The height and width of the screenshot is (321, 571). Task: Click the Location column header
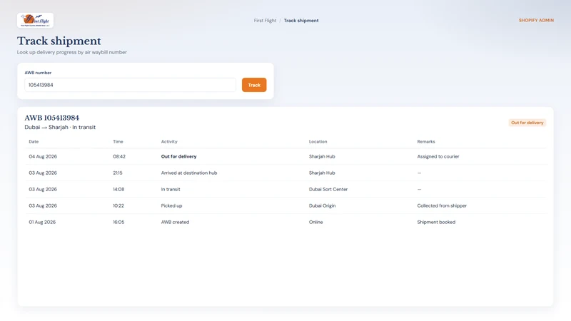click(318, 141)
